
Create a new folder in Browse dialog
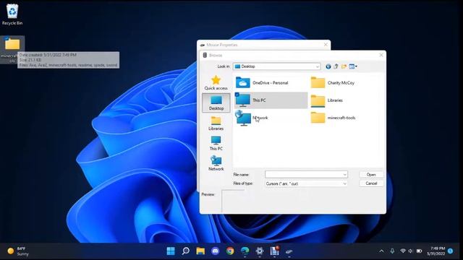(x=344, y=66)
